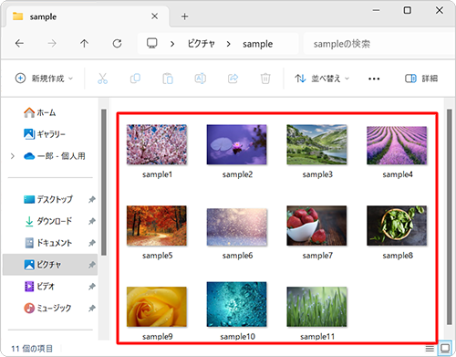
Task: Select sample9 yellow rose thumbnail
Action: [157, 307]
